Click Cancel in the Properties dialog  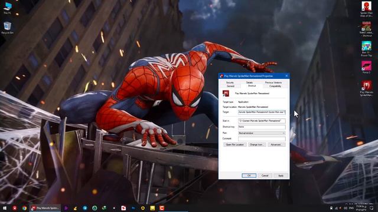coord(265,175)
